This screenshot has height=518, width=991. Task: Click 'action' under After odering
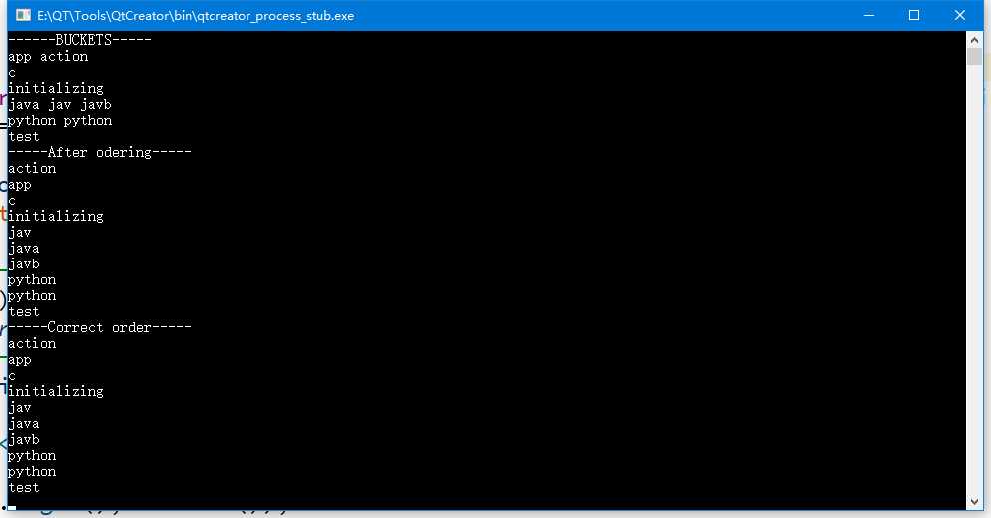click(x=32, y=169)
